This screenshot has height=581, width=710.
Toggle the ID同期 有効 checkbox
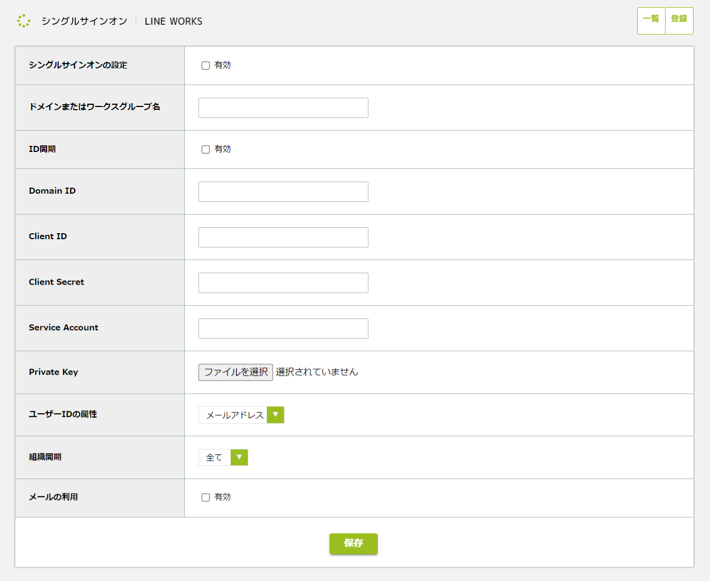[x=206, y=149]
